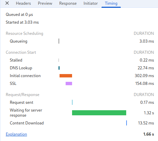The height and width of the screenshot is (141, 158).
Task: Click the 302.09 ms connection duration value
Action: pos(144,76)
